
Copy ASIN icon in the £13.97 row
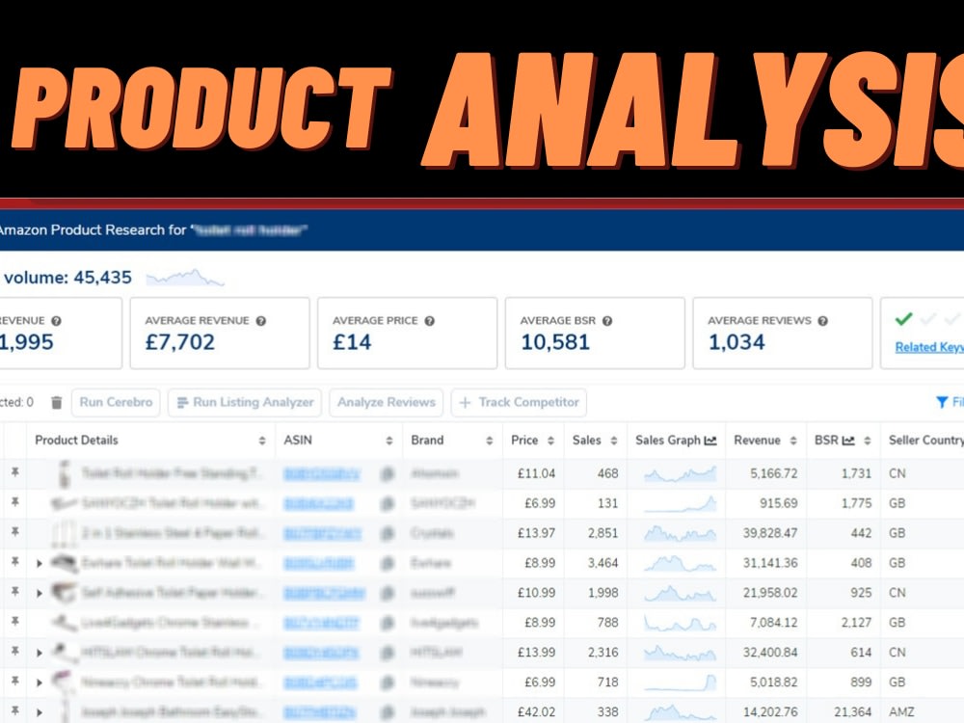(388, 534)
